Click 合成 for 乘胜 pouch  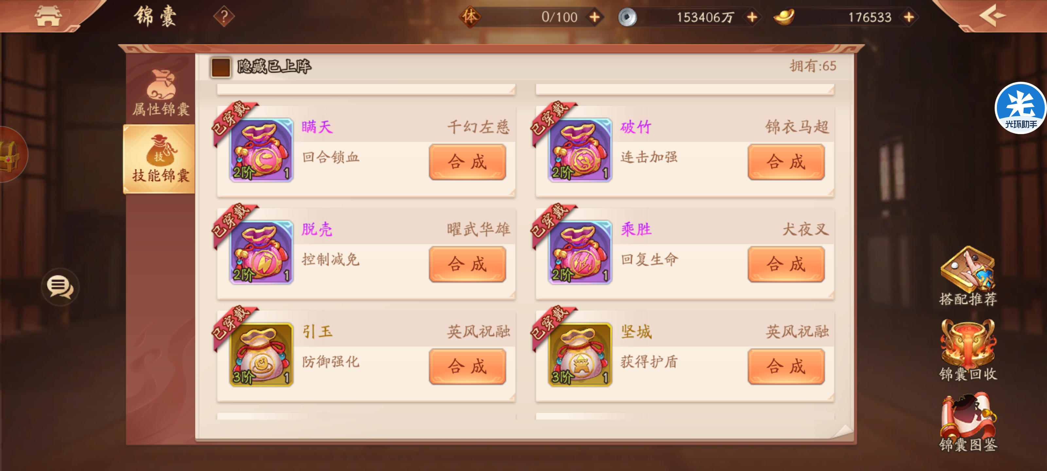pos(786,264)
